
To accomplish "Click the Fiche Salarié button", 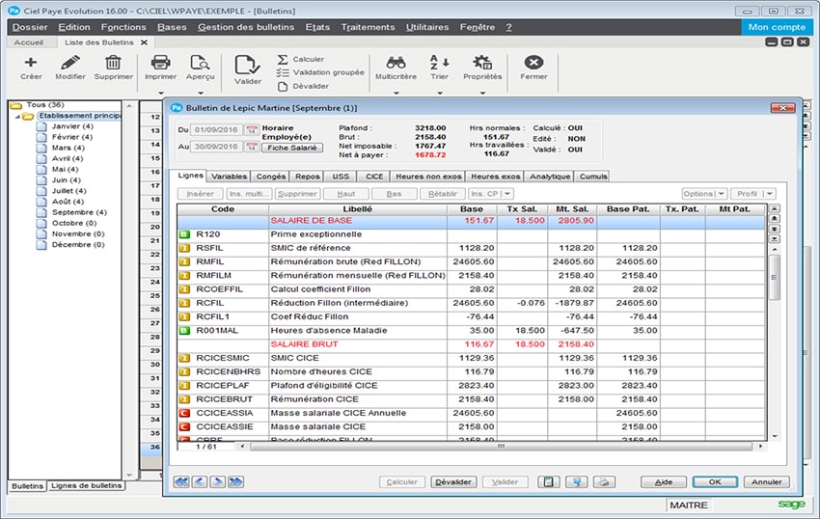I will click(291, 148).
